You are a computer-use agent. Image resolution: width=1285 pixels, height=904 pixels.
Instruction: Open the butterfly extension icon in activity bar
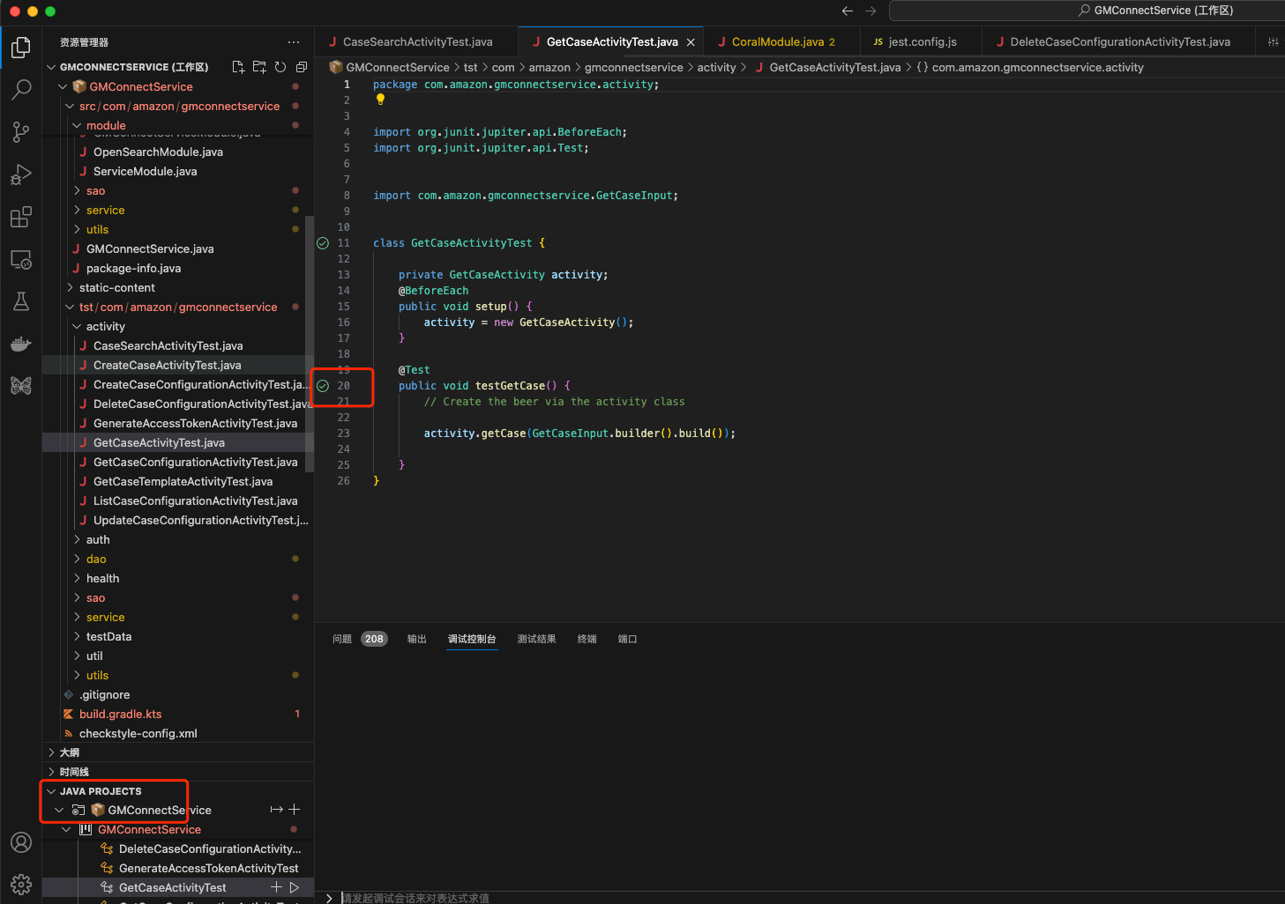coord(21,386)
